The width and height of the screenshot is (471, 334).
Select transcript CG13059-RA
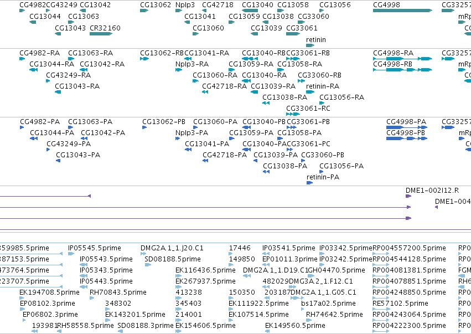(251, 64)
